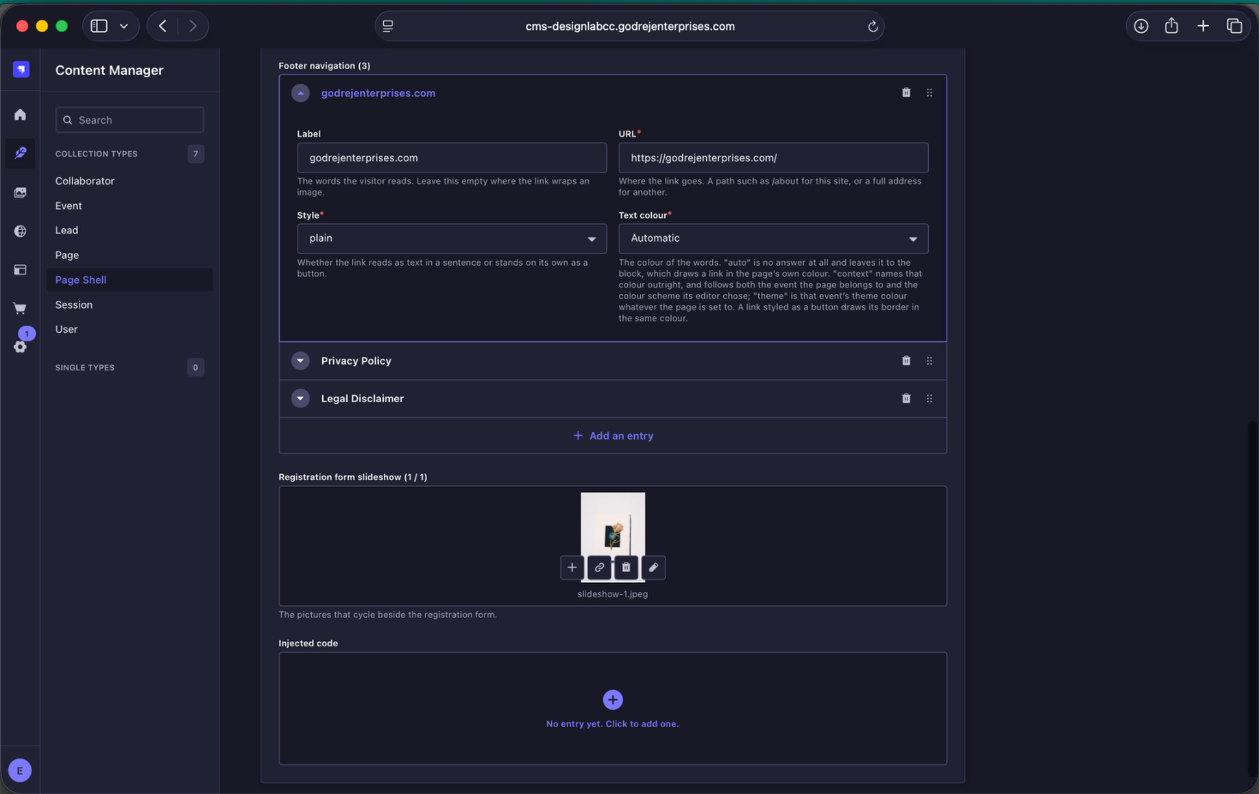Go back with Safari back arrow
Image resolution: width=1259 pixels, height=794 pixels.
pyautogui.click(x=163, y=26)
